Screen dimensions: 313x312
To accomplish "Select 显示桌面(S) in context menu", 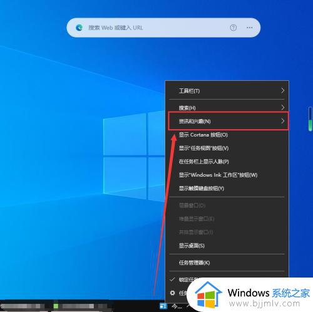I will coord(227,246).
